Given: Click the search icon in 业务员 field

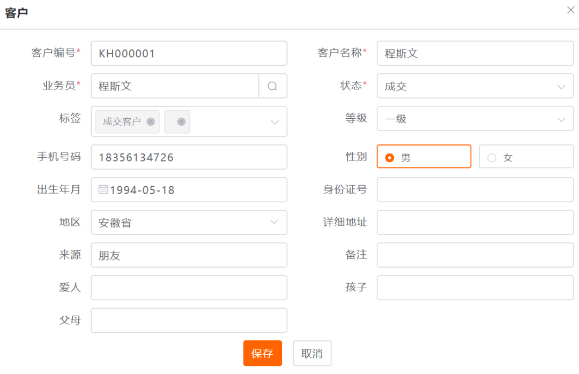Looking at the screenshot, I should 272,86.
